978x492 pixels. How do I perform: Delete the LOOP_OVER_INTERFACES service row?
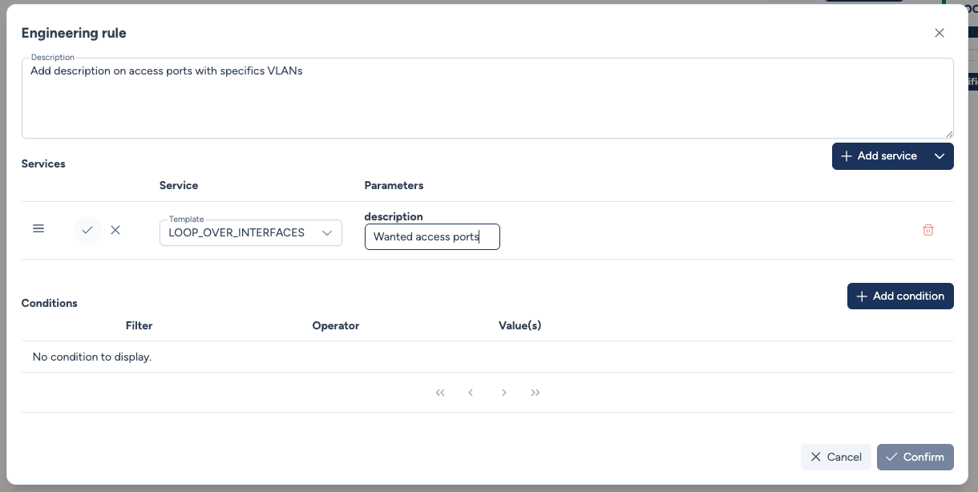928,230
